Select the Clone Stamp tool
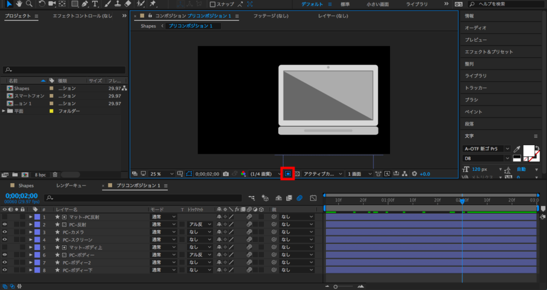547x290 pixels. 116,4
